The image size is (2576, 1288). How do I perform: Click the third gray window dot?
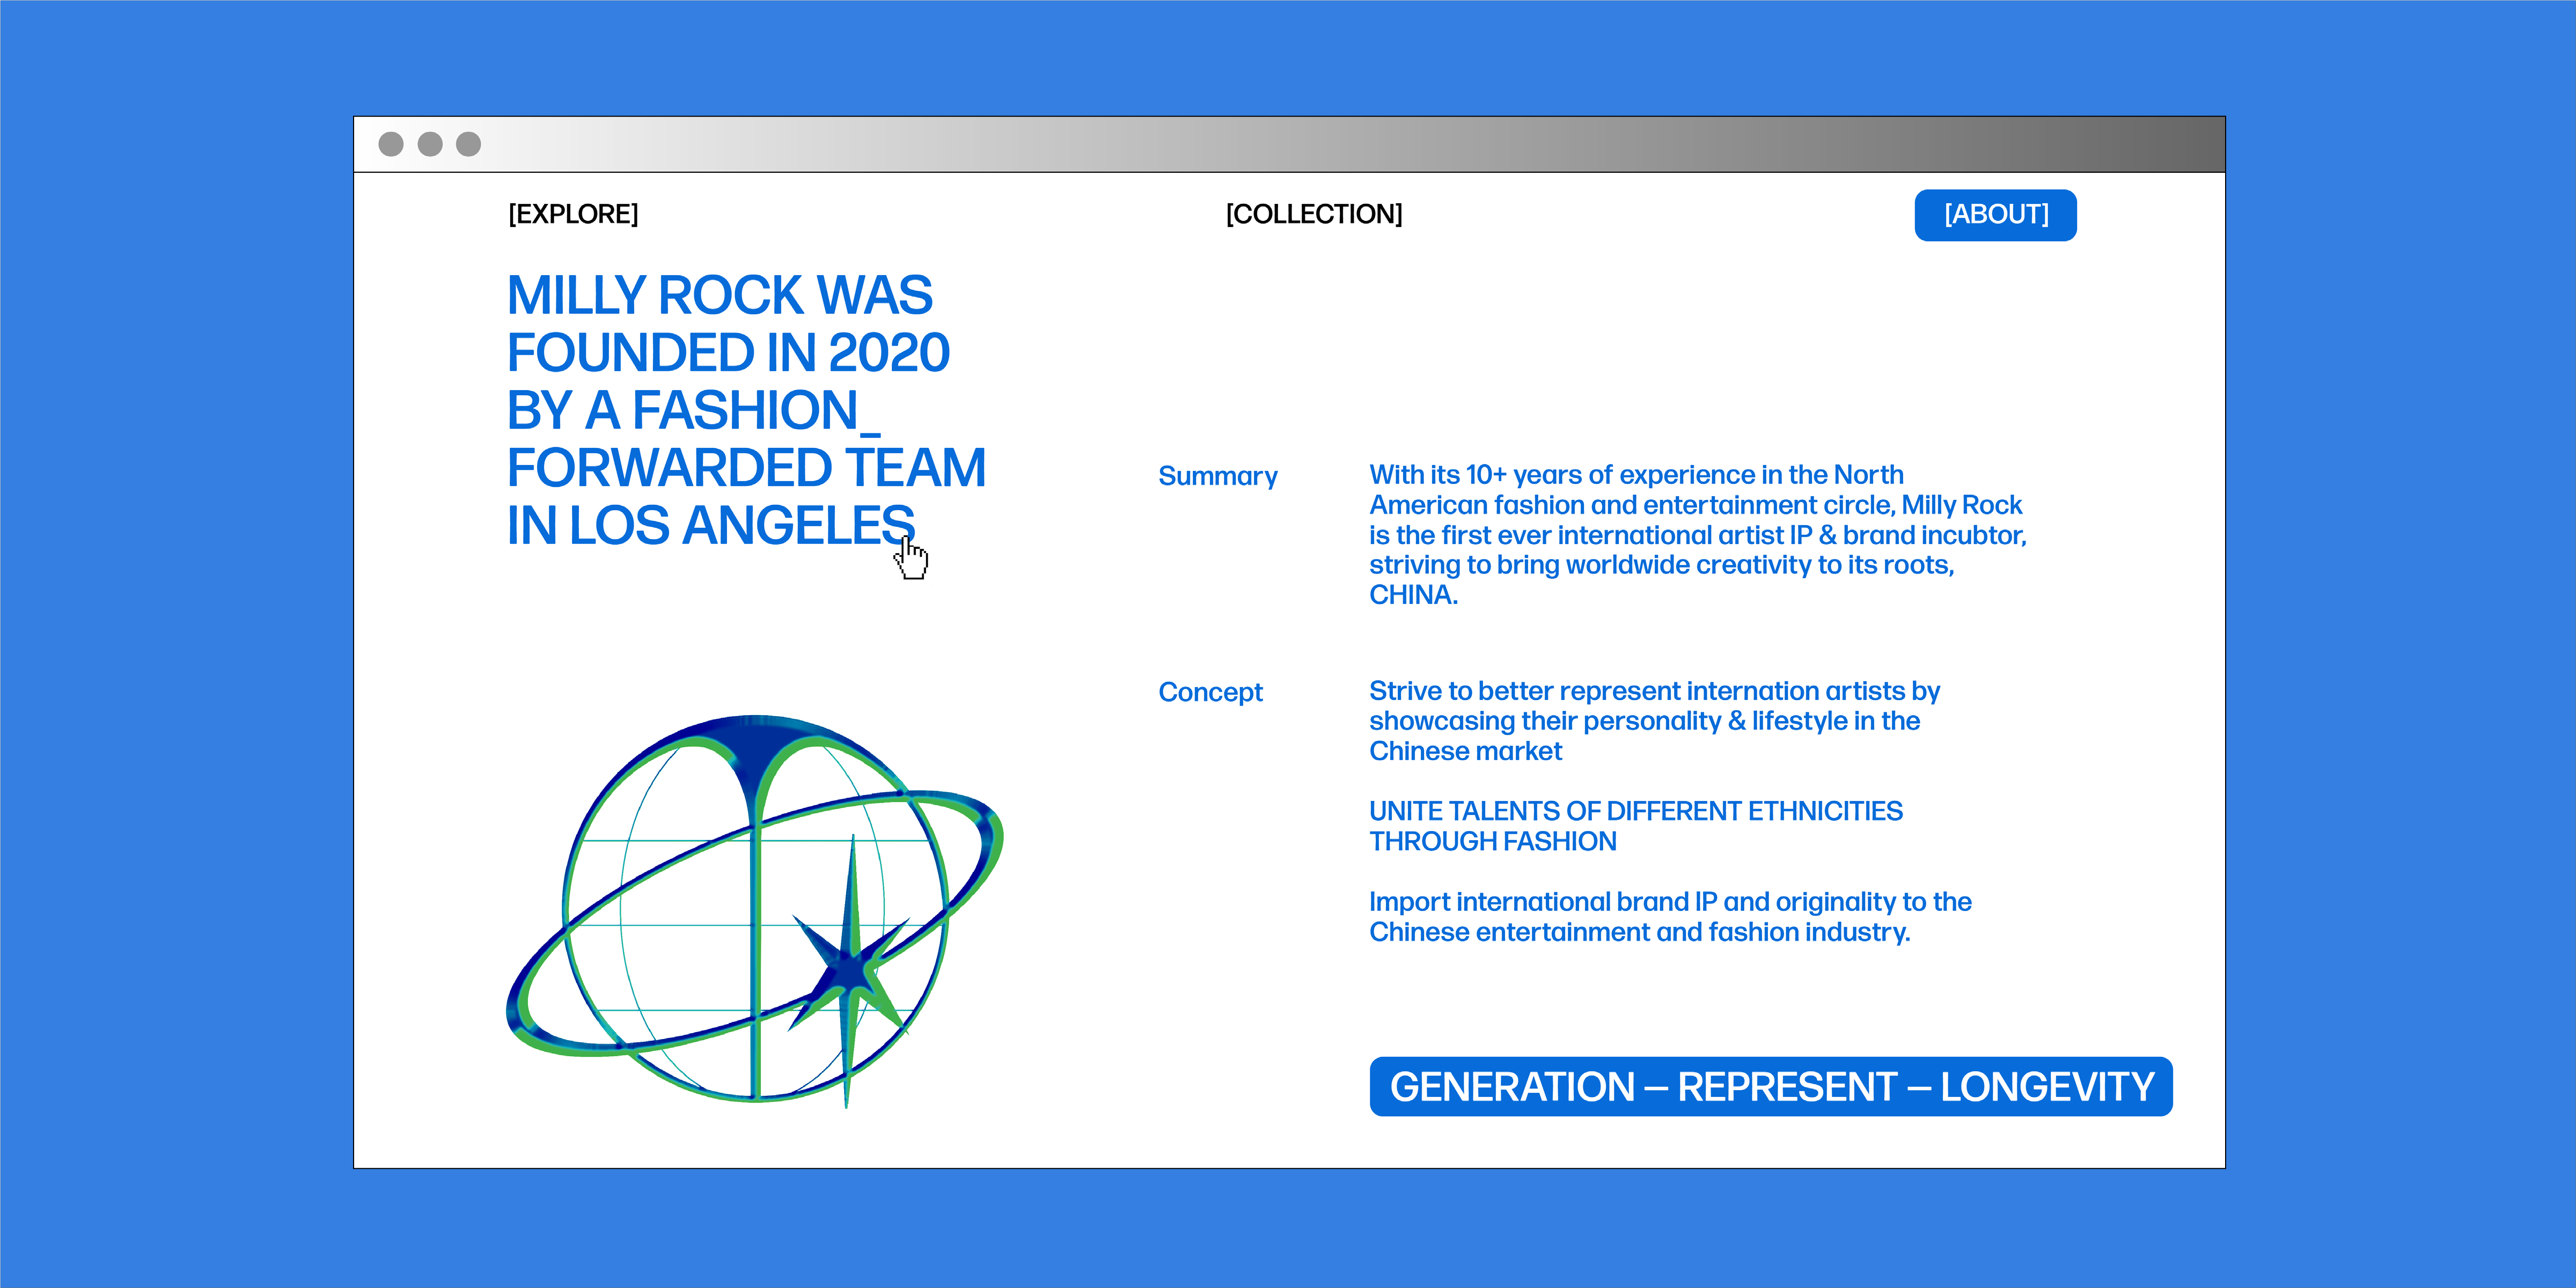(468, 144)
